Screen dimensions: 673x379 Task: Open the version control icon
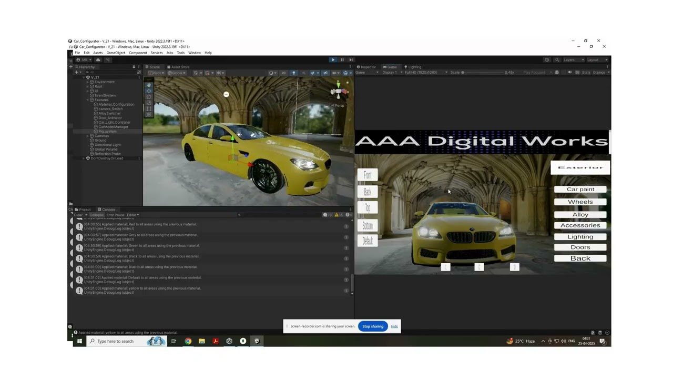click(108, 60)
